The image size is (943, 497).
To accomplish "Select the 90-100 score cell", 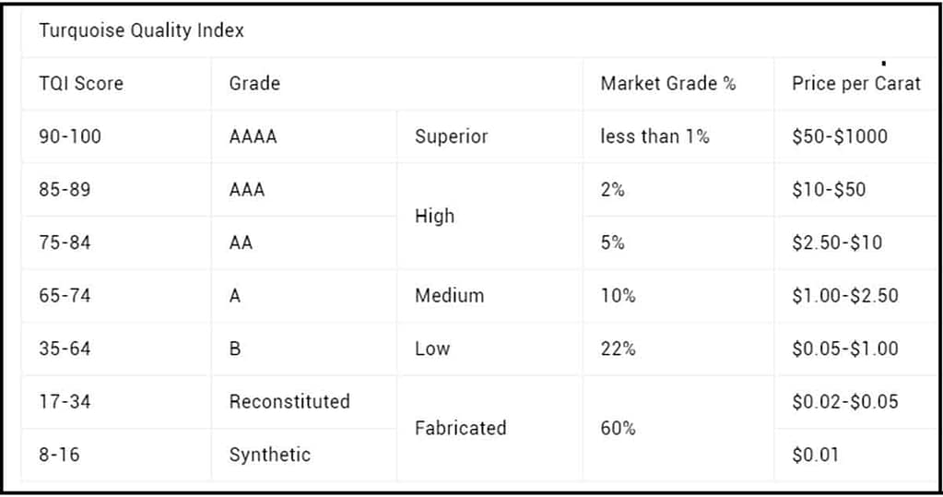I will (x=70, y=136).
